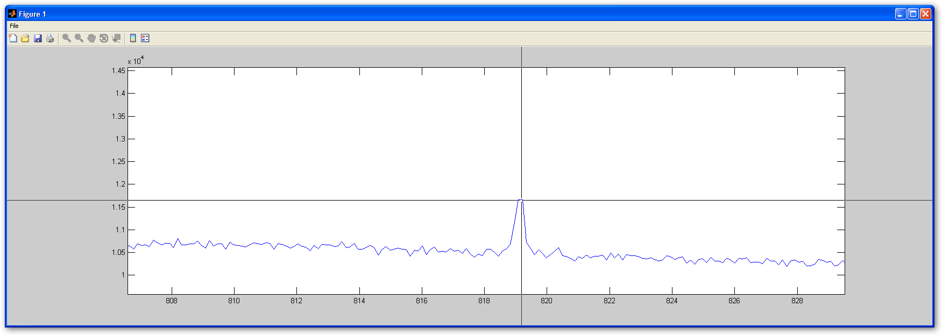This screenshot has width=942, height=335.
Task: Minimize the Figure 1 window
Action: pos(901,13)
